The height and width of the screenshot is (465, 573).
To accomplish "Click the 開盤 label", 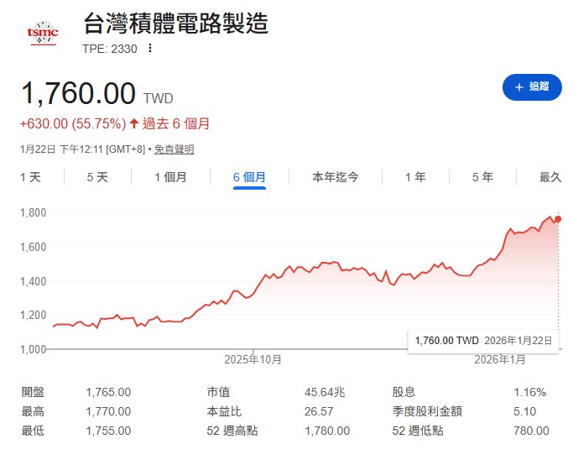I will point(33,392).
